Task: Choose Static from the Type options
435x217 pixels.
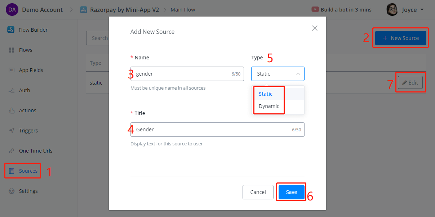Action: tap(266, 94)
